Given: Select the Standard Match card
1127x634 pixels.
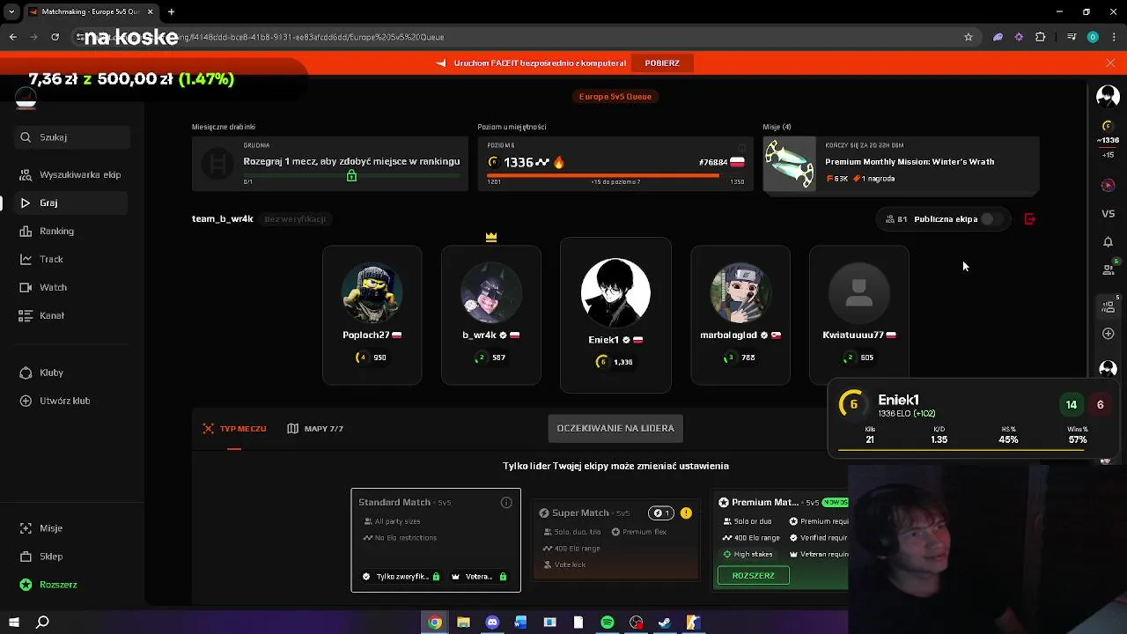Looking at the screenshot, I should [x=436, y=540].
